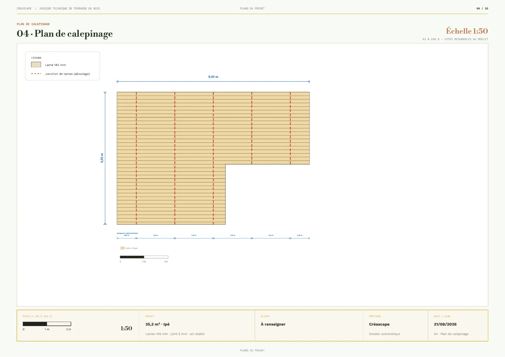
Task: Click the 'LÉGENDE' heading in the legend box
Action: click(36, 58)
